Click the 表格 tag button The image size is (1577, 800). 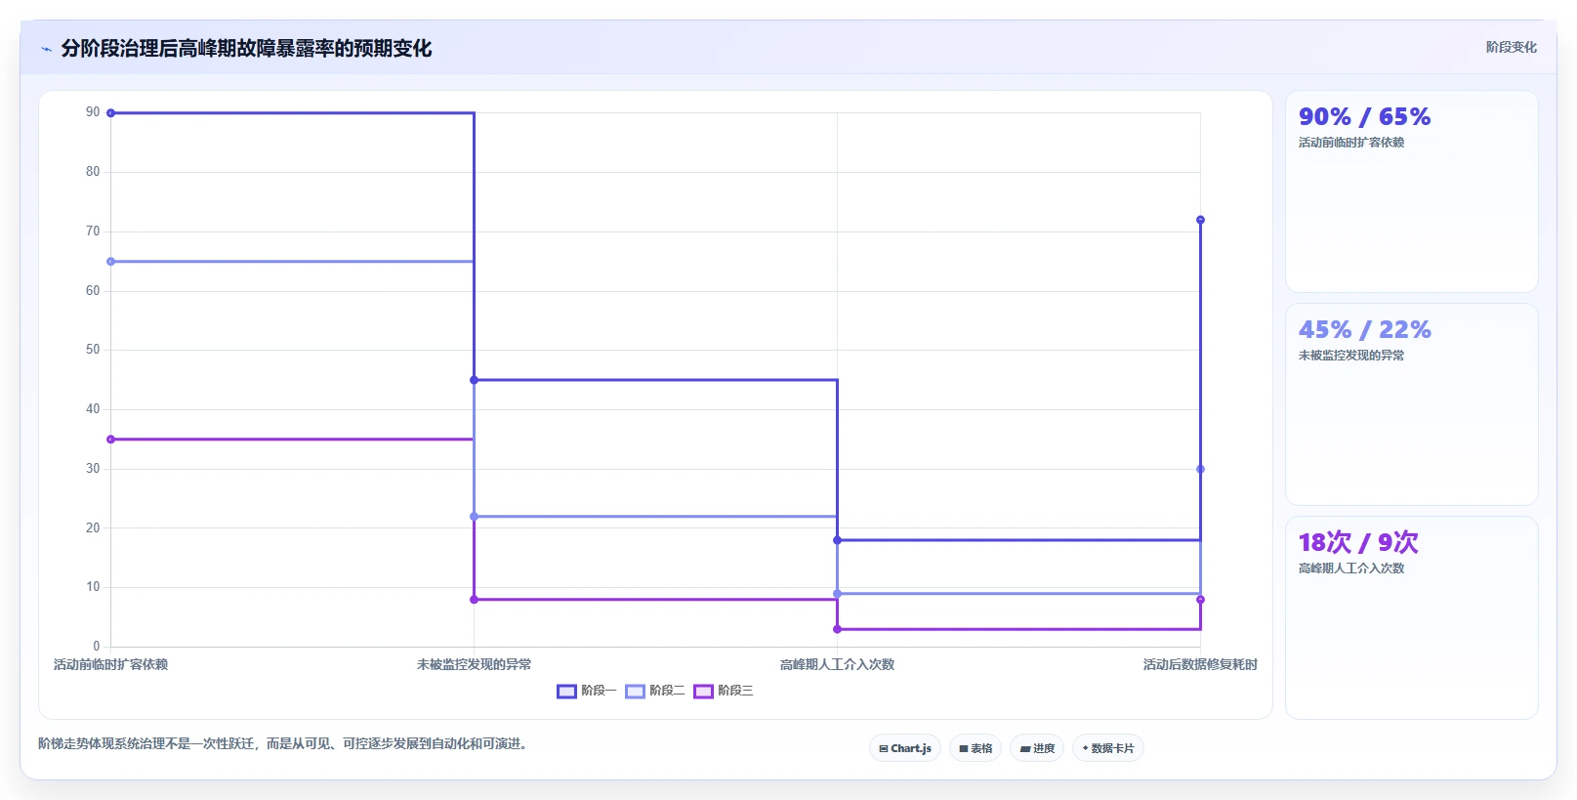point(975,748)
